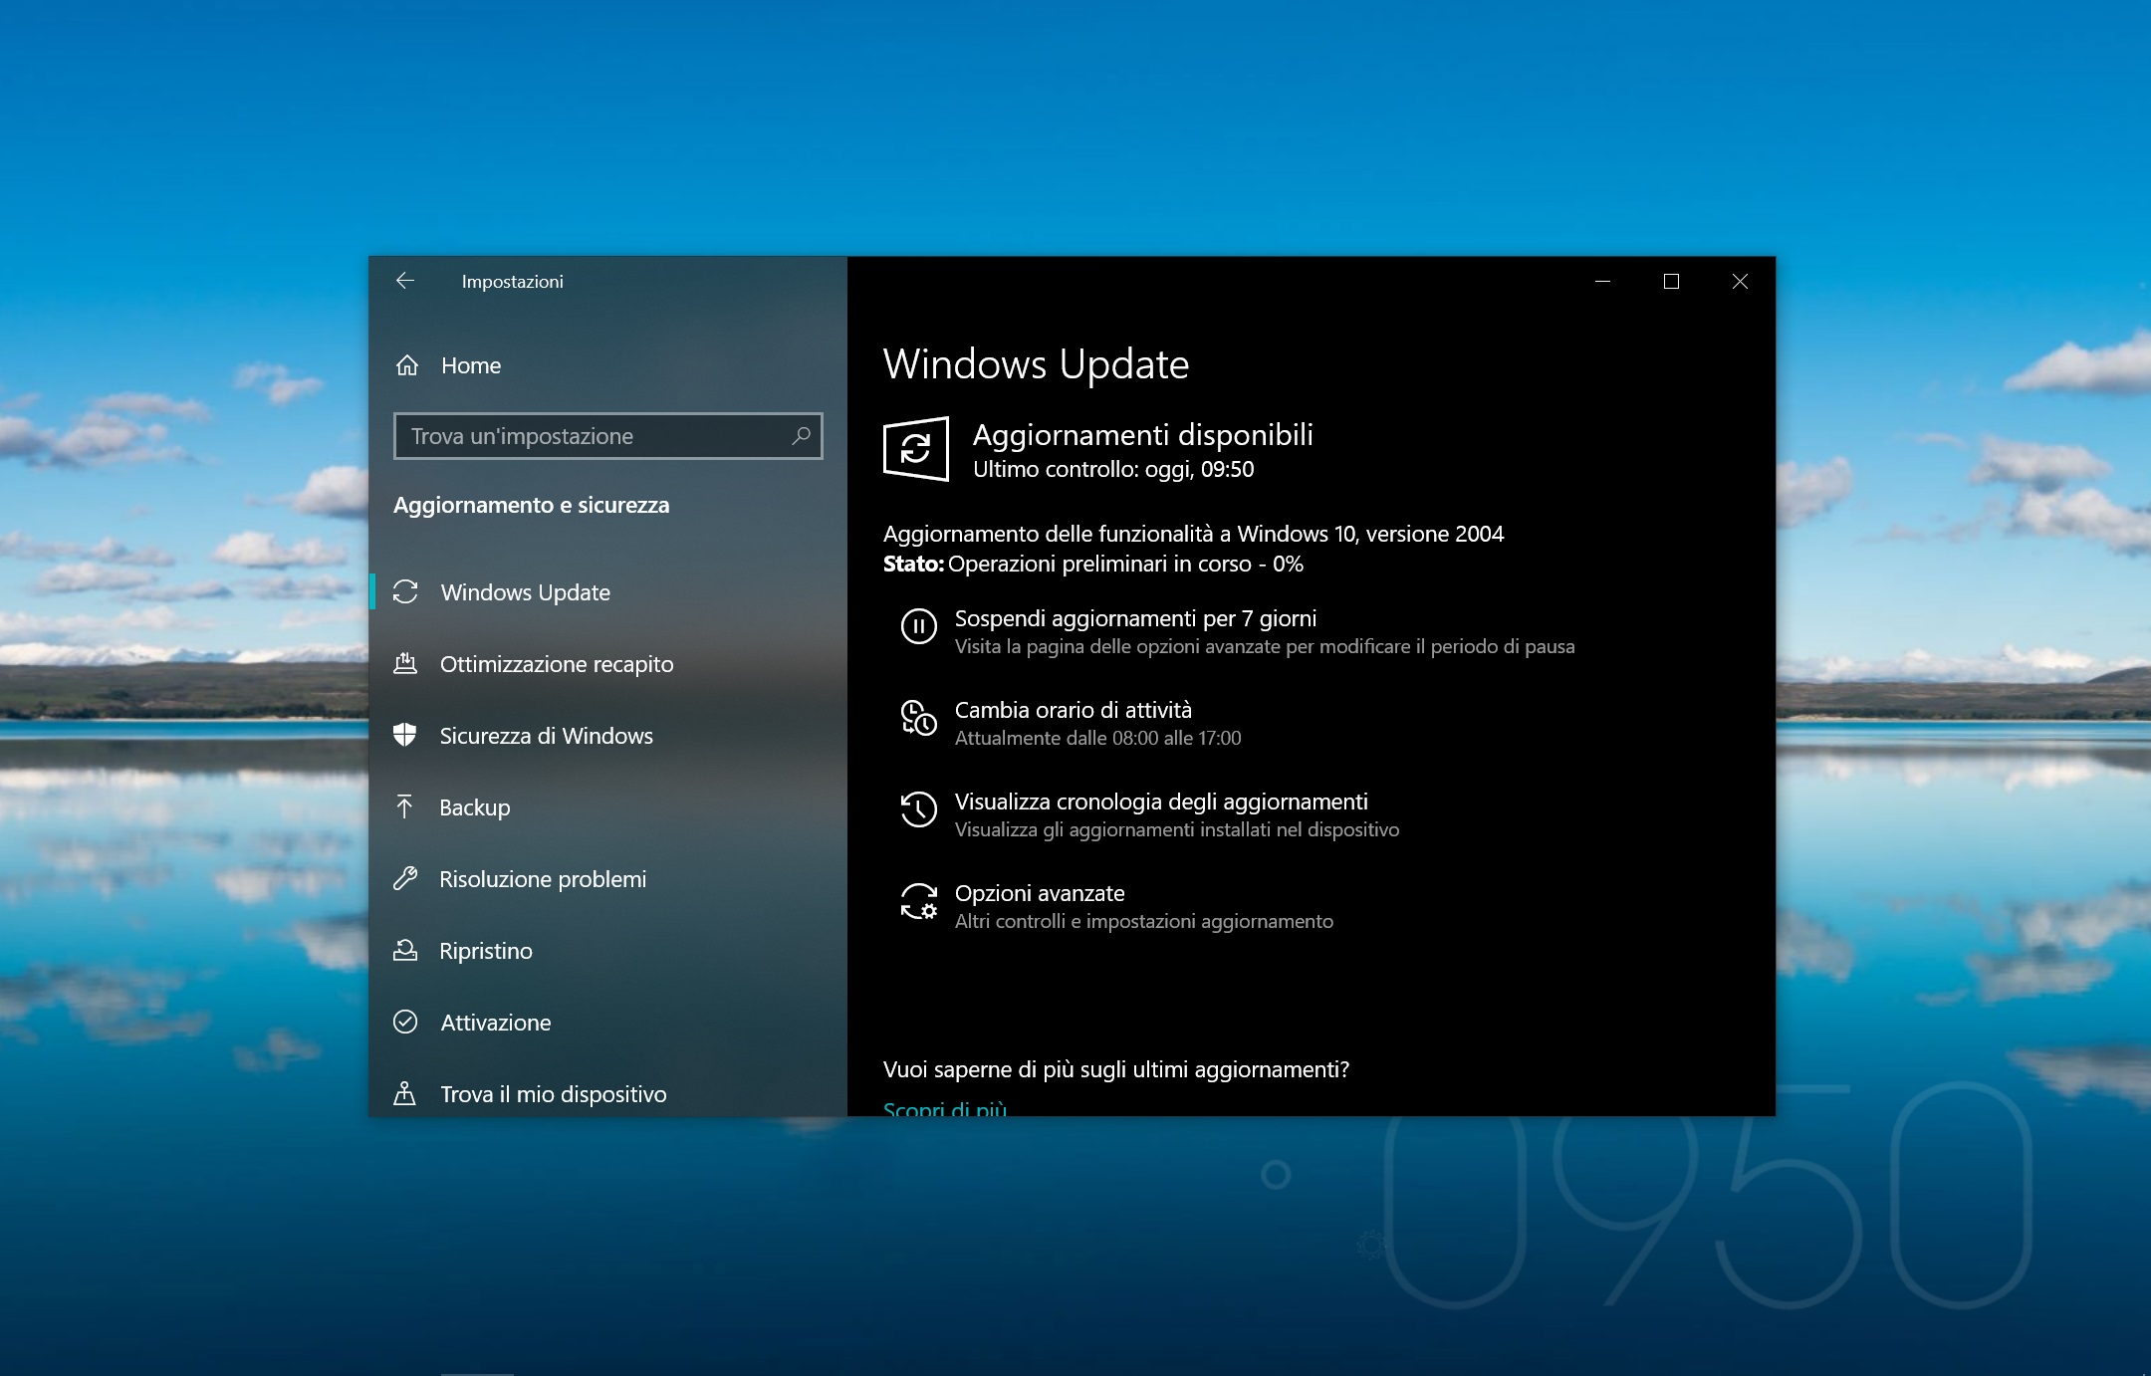This screenshot has height=1376, width=2151.
Task: Click the Windows 10 versione 2004 update text
Action: pyautogui.click(x=1193, y=534)
